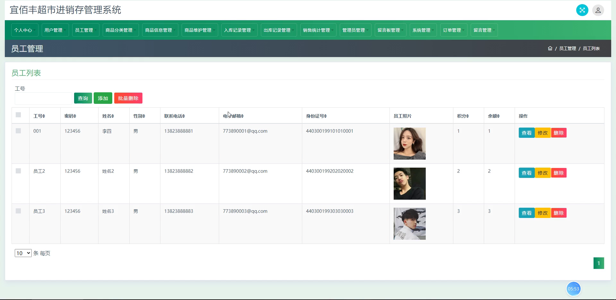Click the red 批量删除 button
This screenshot has width=616, height=300.
[128, 98]
